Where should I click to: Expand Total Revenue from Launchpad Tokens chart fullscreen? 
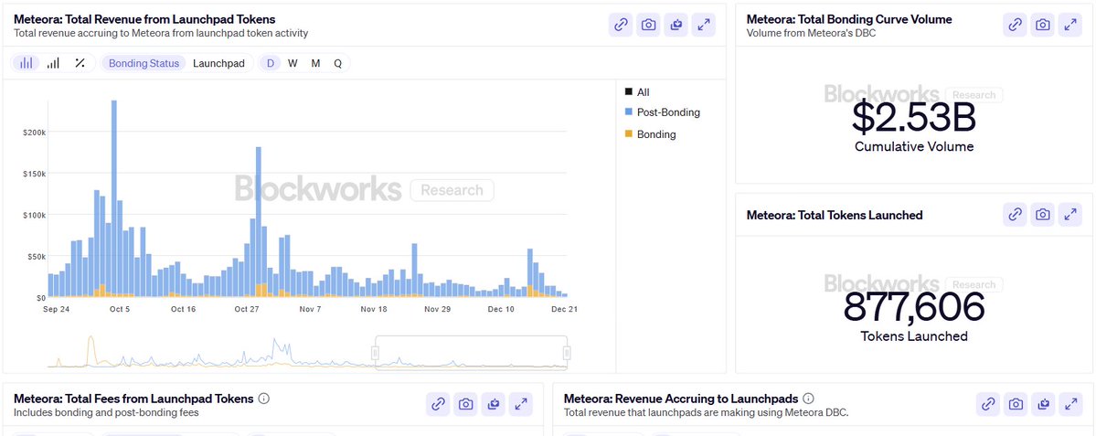pyautogui.click(x=703, y=26)
